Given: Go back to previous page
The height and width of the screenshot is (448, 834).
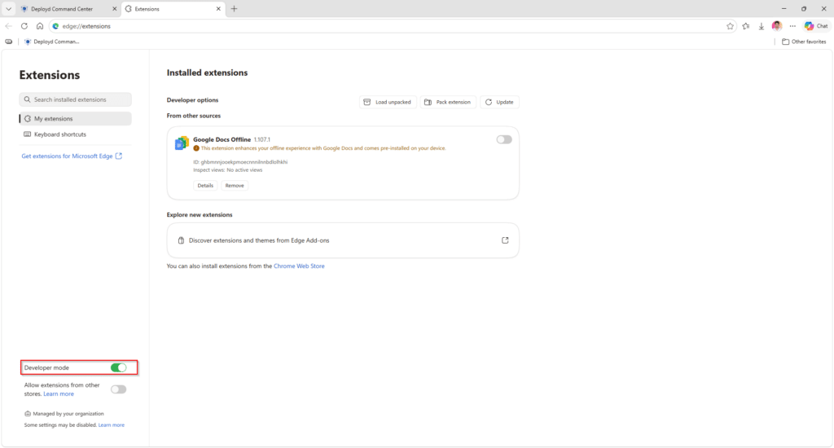Looking at the screenshot, I should click(x=8, y=26).
